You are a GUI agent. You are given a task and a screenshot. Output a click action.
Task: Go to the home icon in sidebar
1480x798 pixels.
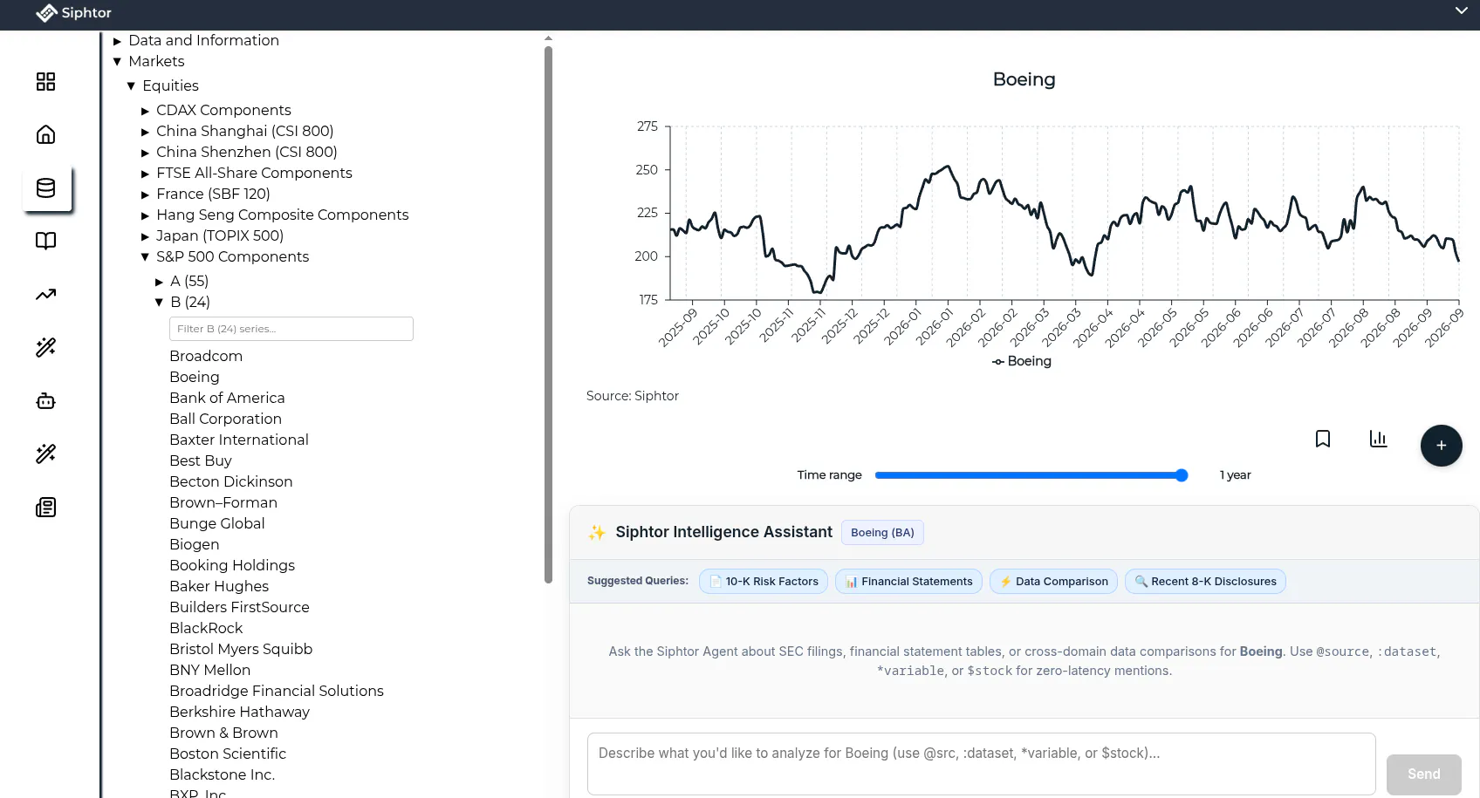click(x=45, y=134)
